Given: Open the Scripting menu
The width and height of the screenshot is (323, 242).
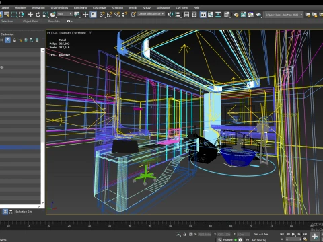Looking at the screenshot, I should pos(117,8).
